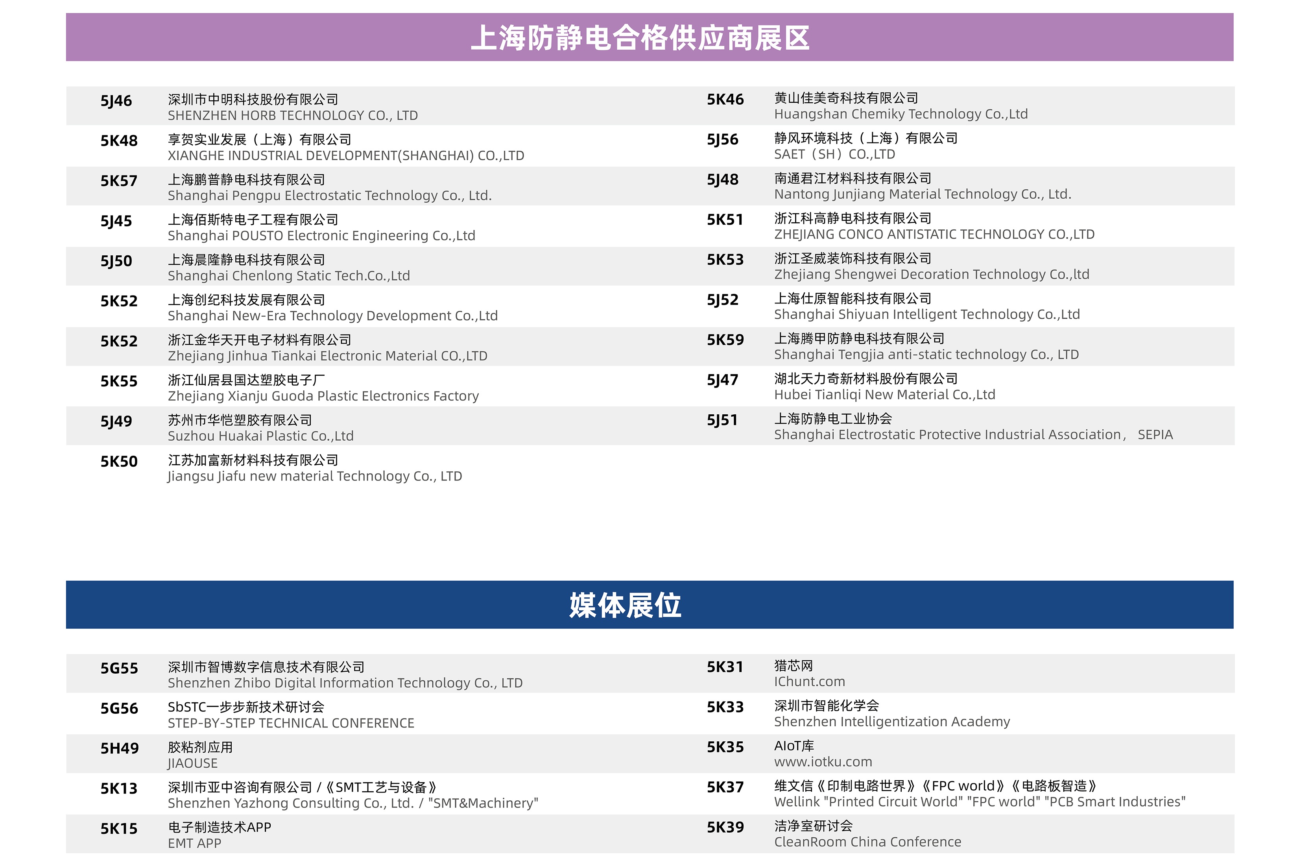
Task: Select booth number 5J47
Action: click(723, 380)
